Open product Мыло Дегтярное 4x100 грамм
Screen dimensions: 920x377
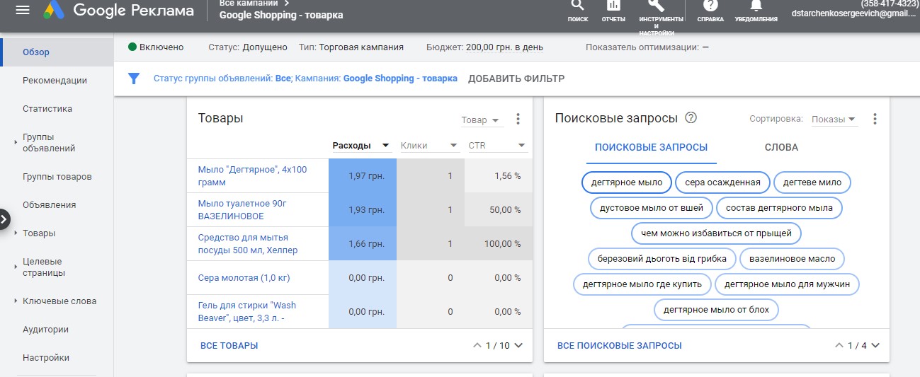253,176
